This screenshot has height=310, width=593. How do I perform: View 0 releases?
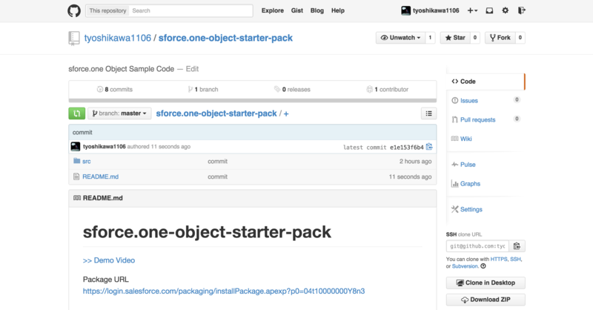point(292,89)
